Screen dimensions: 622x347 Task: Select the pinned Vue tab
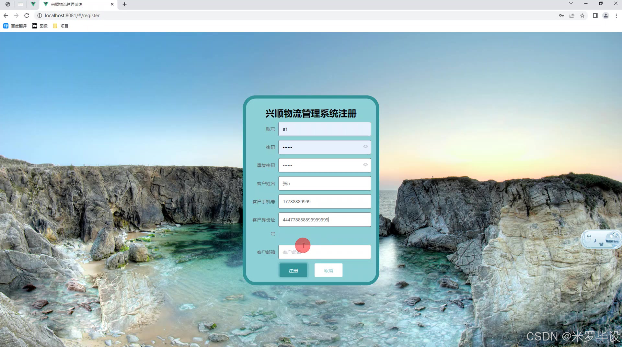coord(33,4)
